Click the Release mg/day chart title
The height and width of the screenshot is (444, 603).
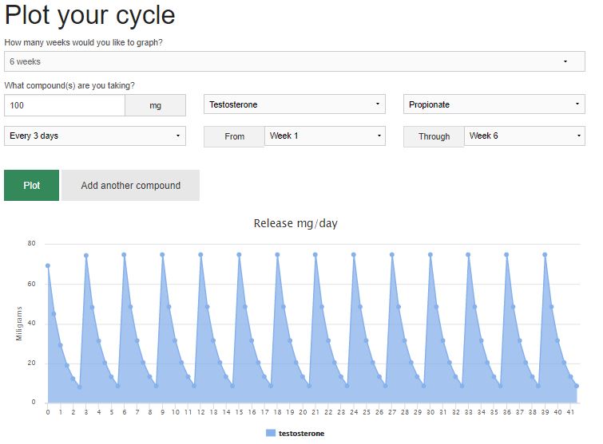pyautogui.click(x=296, y=223)
